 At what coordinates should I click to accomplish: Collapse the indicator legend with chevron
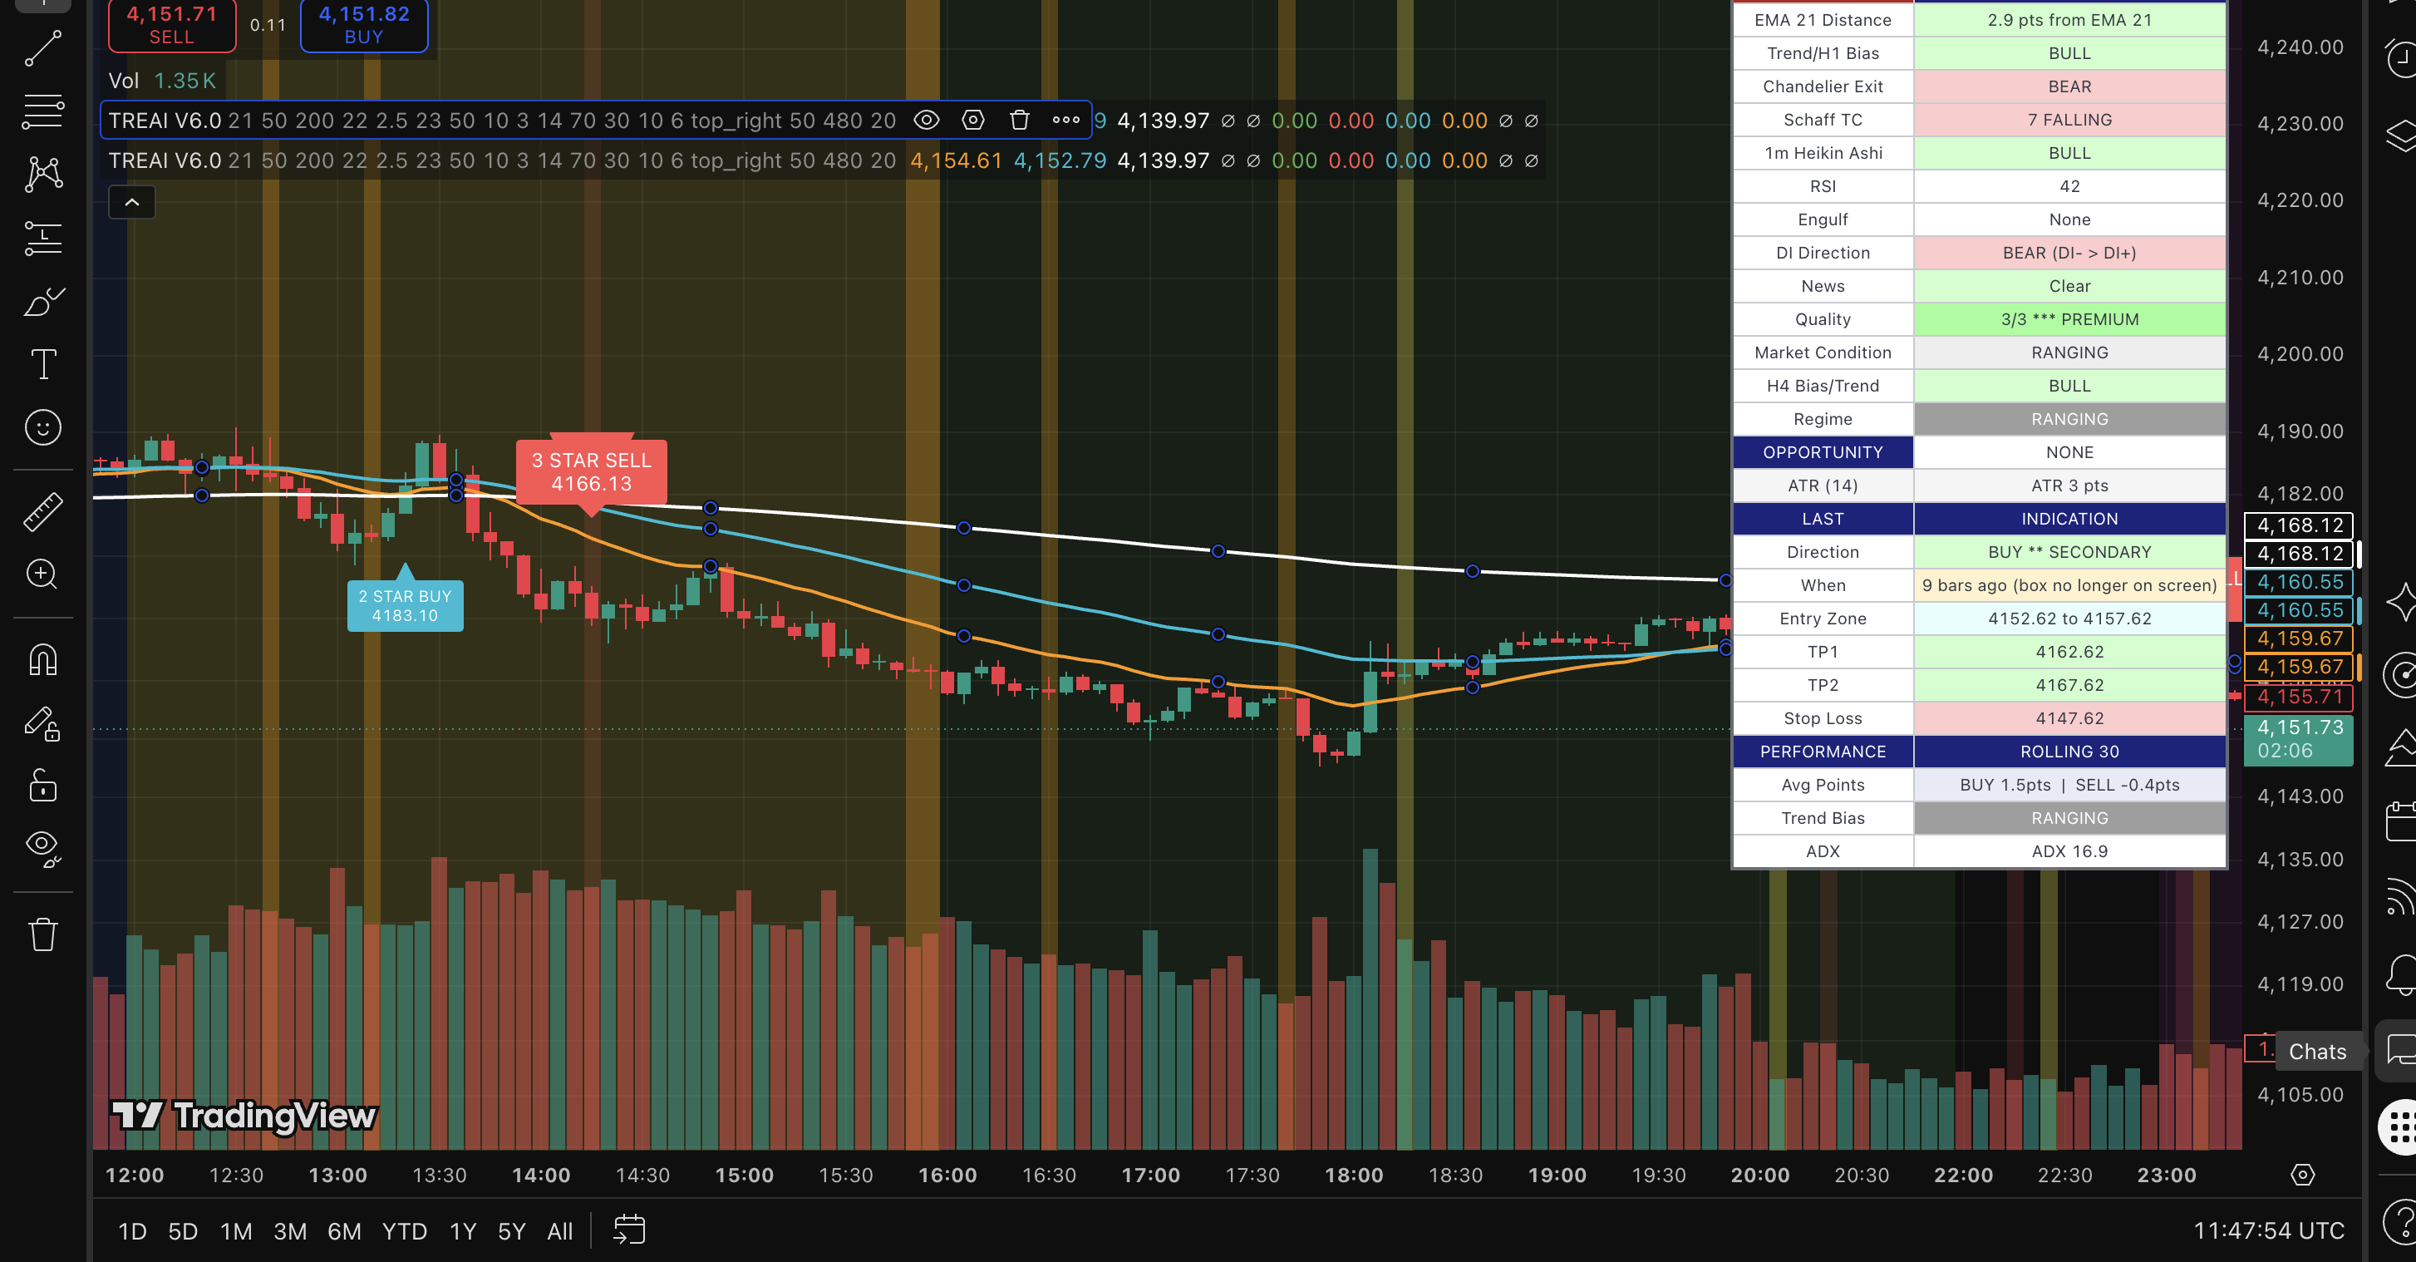tap(132, 203)
